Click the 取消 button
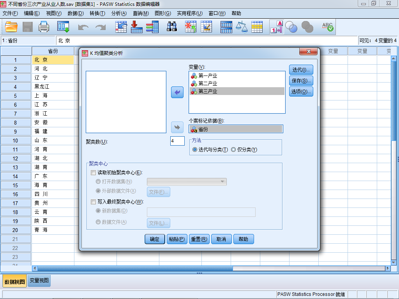399x299 pixels. (221, 239)
